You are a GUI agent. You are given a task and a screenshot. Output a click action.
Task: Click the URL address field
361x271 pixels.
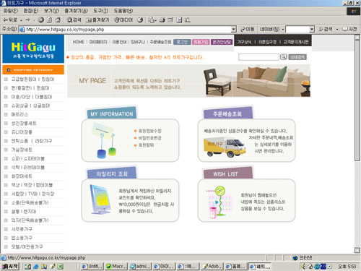click(125, 30)
